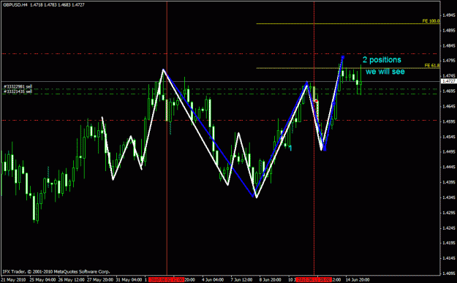Click the 'we will see' text annotation
Viewport: 457px width, 283px height.
tap(385, 72)
